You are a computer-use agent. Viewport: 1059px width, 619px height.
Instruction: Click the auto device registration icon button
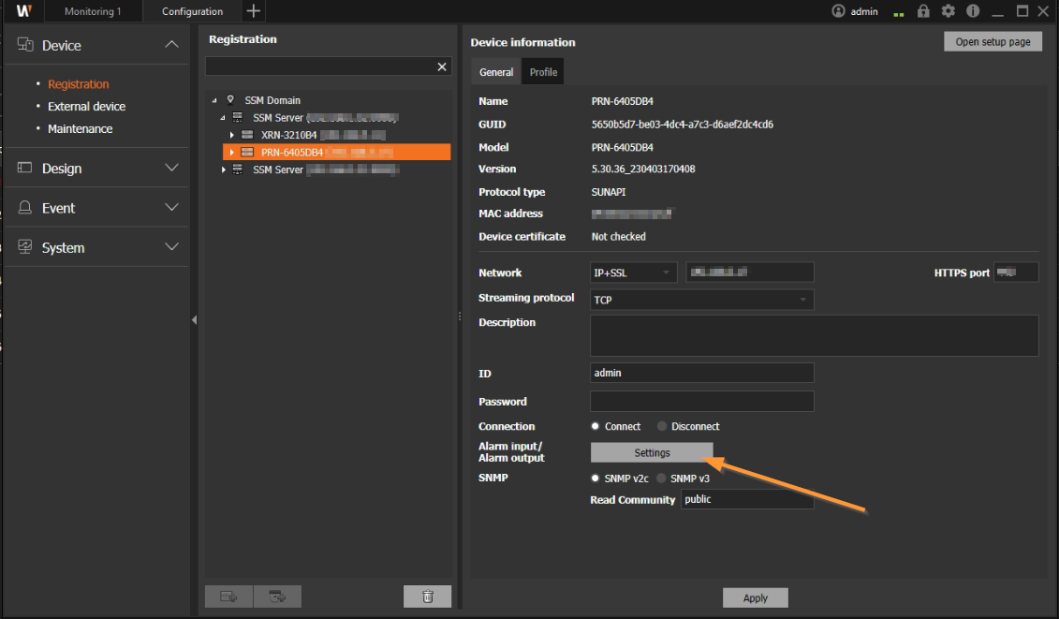point(277,597)
